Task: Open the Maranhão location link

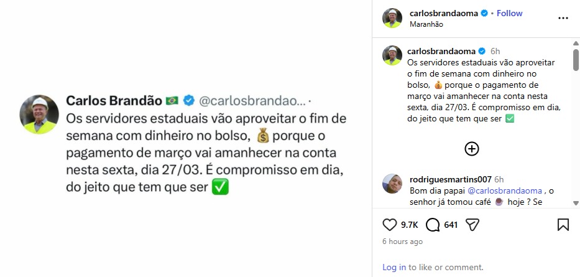Action: [428, 24]
